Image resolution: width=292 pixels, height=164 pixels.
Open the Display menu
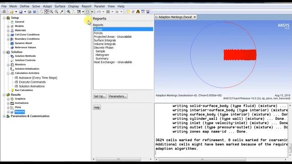click(x=73, y=6)
